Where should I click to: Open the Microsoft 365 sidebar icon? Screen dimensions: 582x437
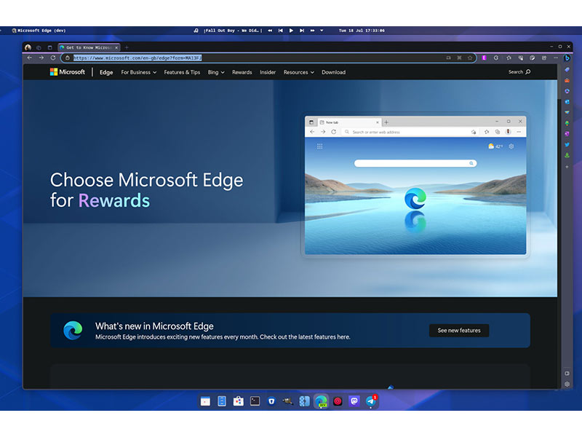pyautogui.click(x=567, y=91)
